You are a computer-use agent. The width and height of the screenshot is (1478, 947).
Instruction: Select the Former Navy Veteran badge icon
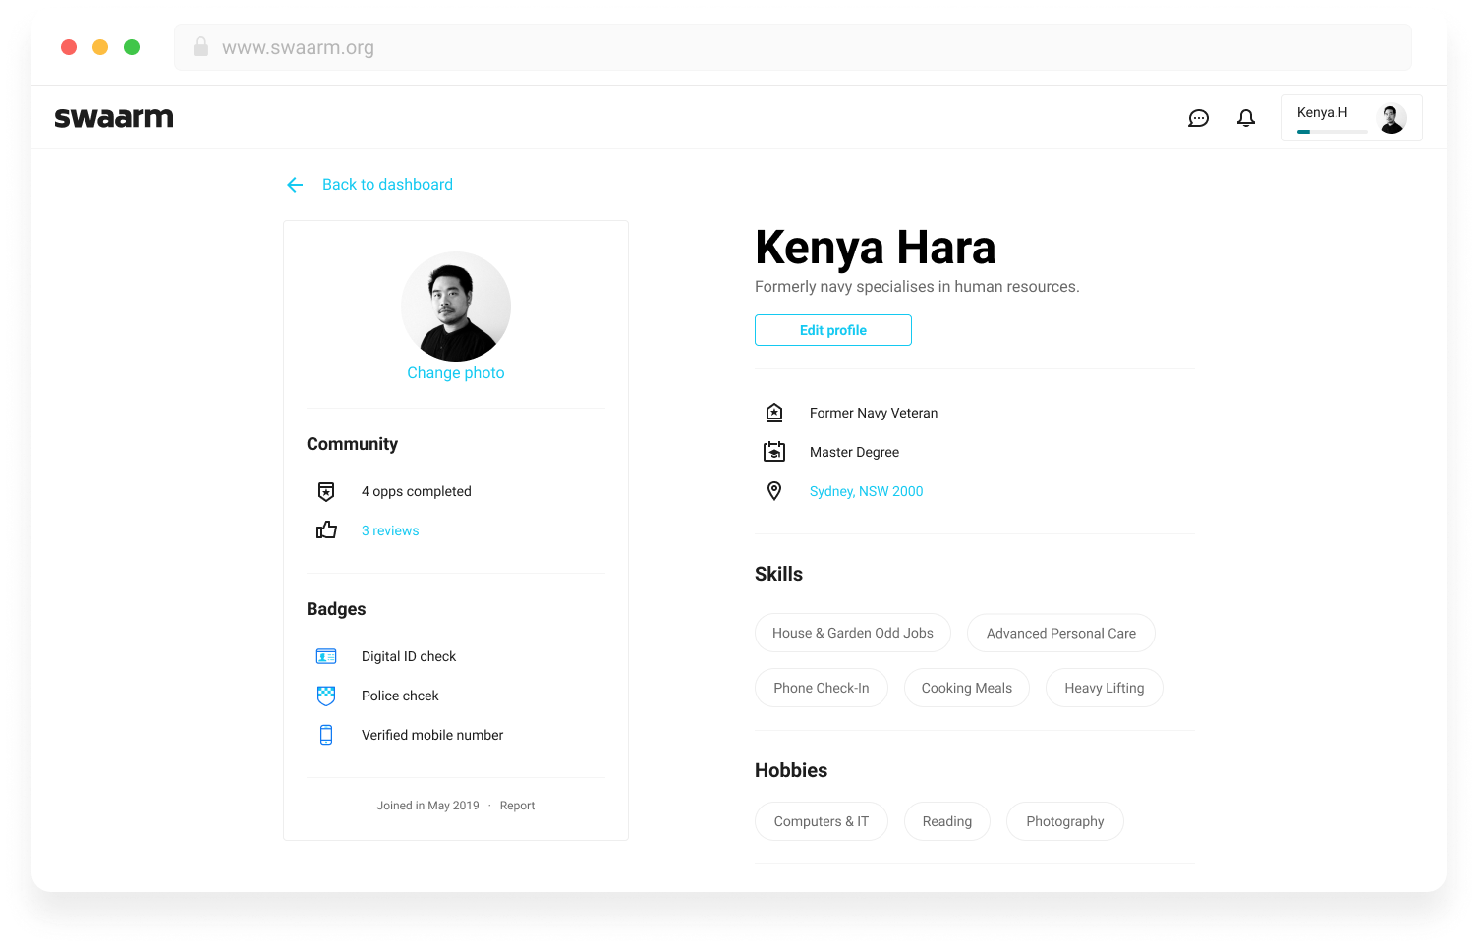point(774,412)
